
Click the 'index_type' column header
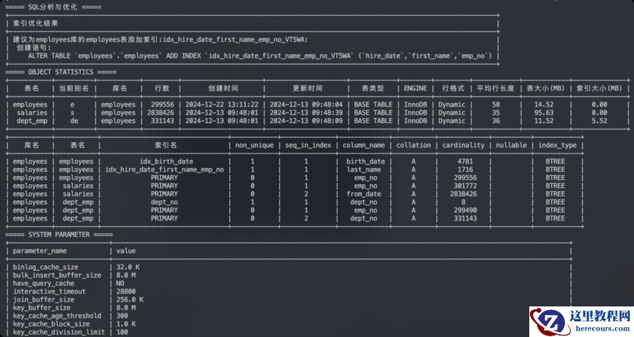(557, 145)
